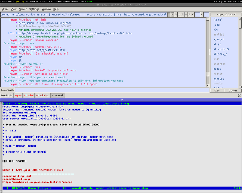Screen dimensions: 242x193
Task: Click the Feuerbach nickname button by the input box
Action: coord(7,90)
